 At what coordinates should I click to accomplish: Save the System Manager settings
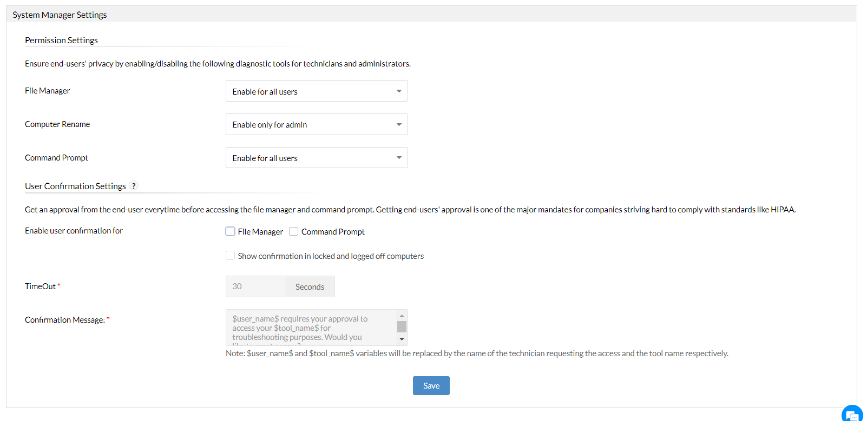(x=431, y=386)
